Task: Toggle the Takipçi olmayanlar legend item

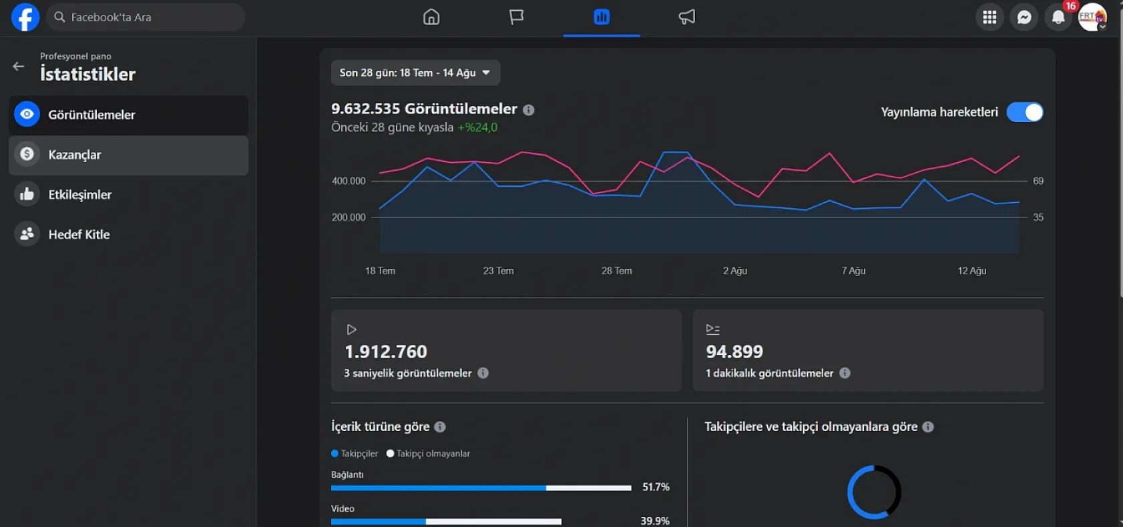Action: pos(428,454)
